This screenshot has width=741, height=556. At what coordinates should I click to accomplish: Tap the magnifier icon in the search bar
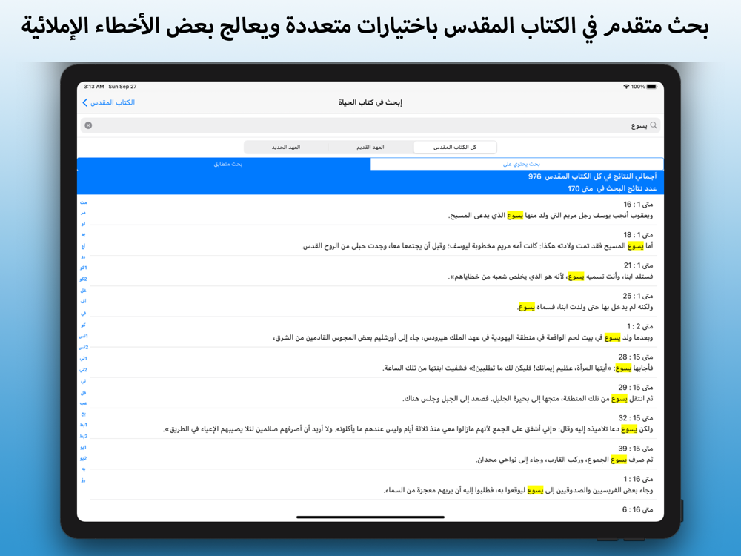[654, 125]
